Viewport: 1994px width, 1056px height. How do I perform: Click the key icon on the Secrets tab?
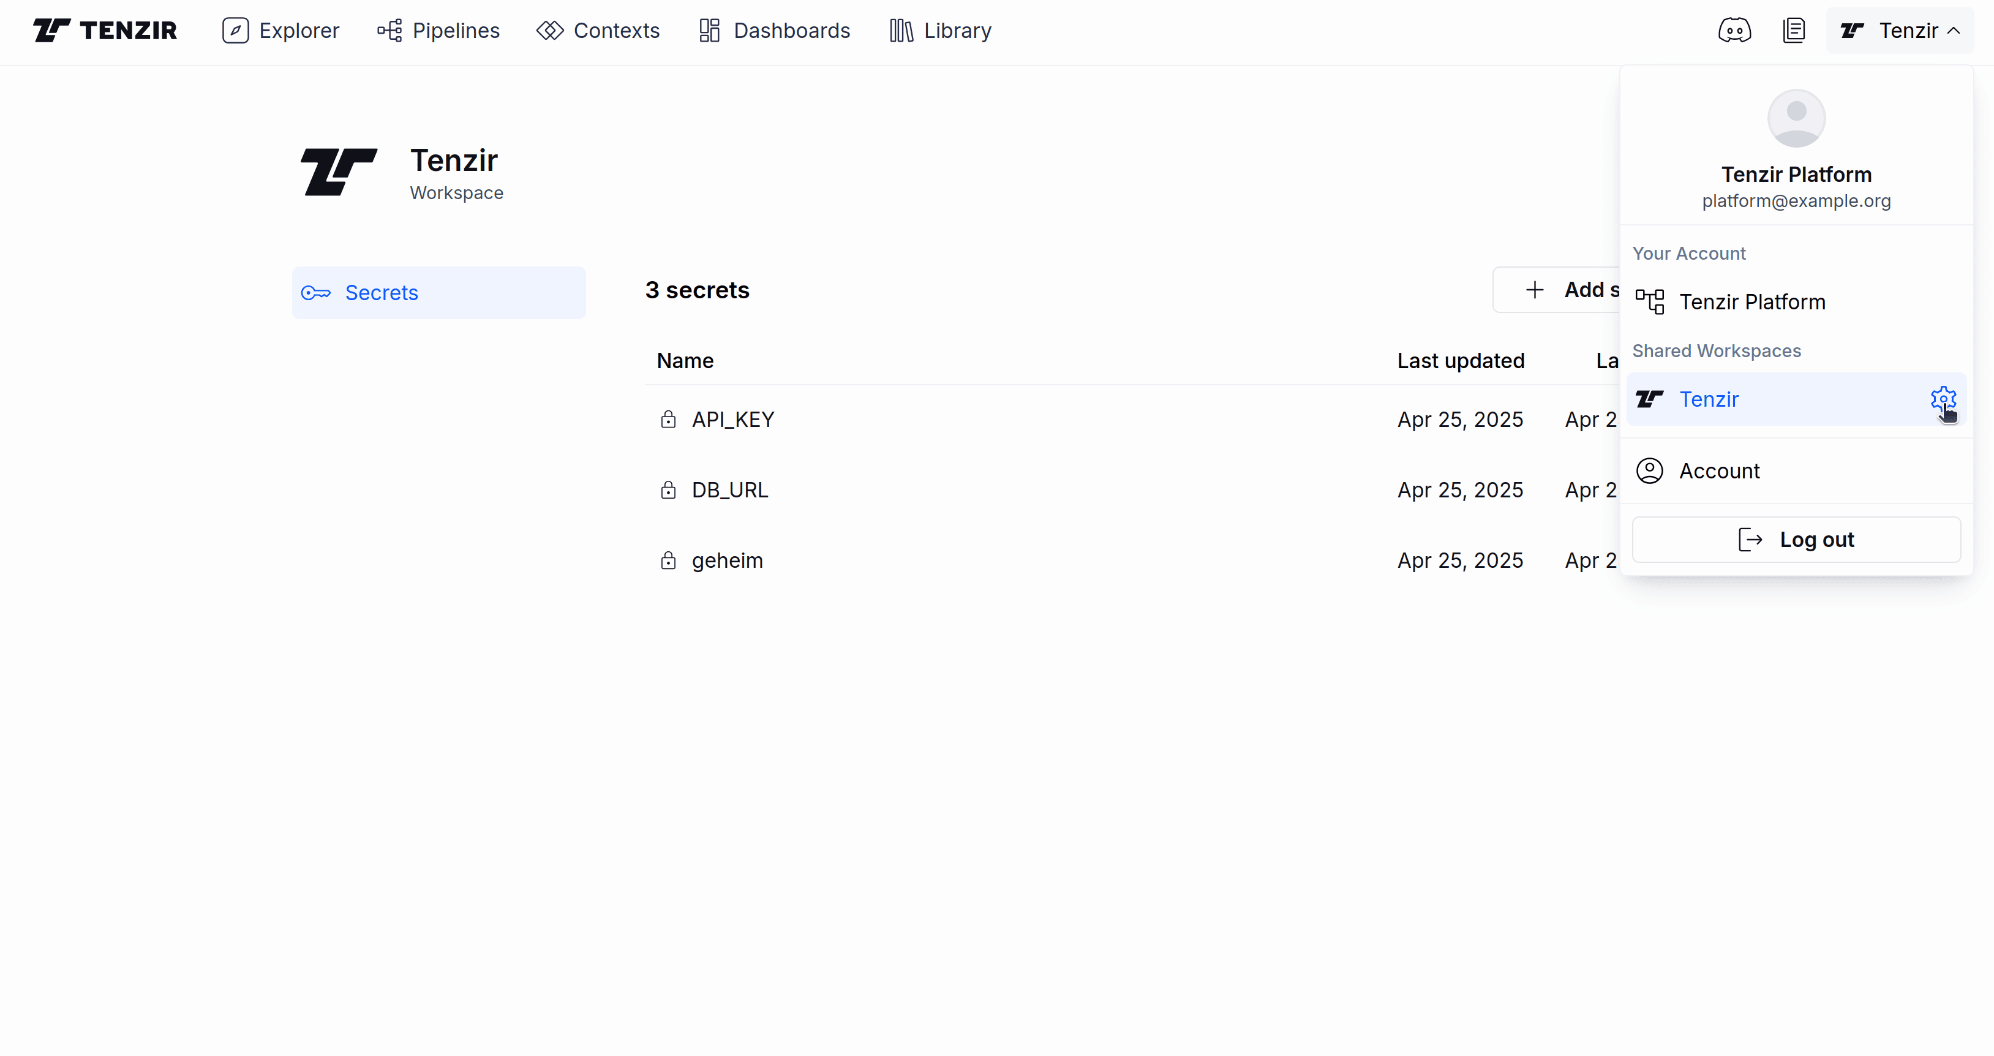(316, 293)
